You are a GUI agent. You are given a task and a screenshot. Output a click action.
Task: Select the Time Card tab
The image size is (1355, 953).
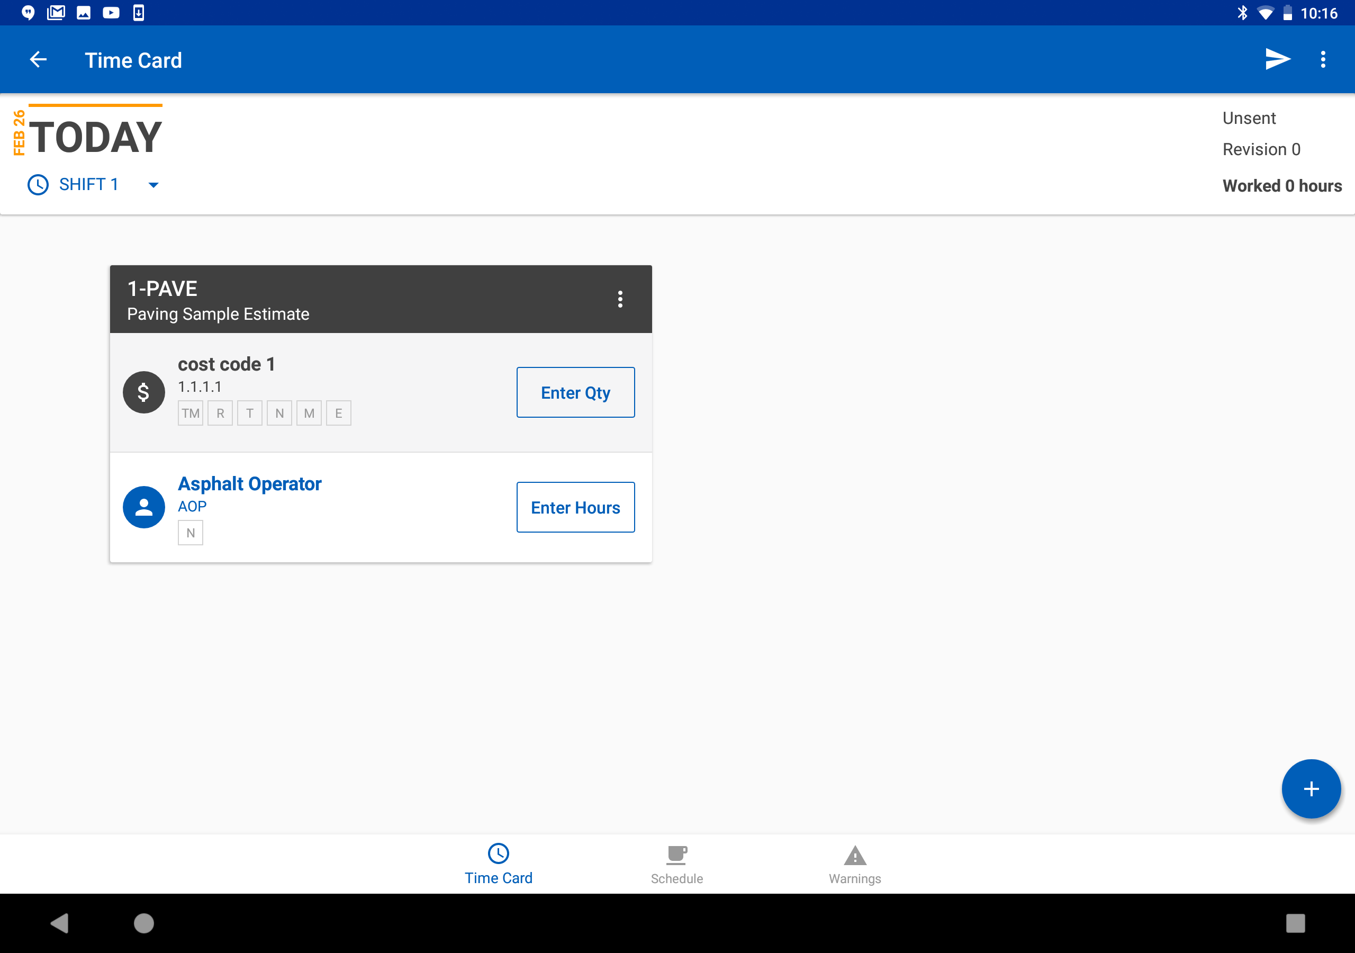(x=499, y=863)
